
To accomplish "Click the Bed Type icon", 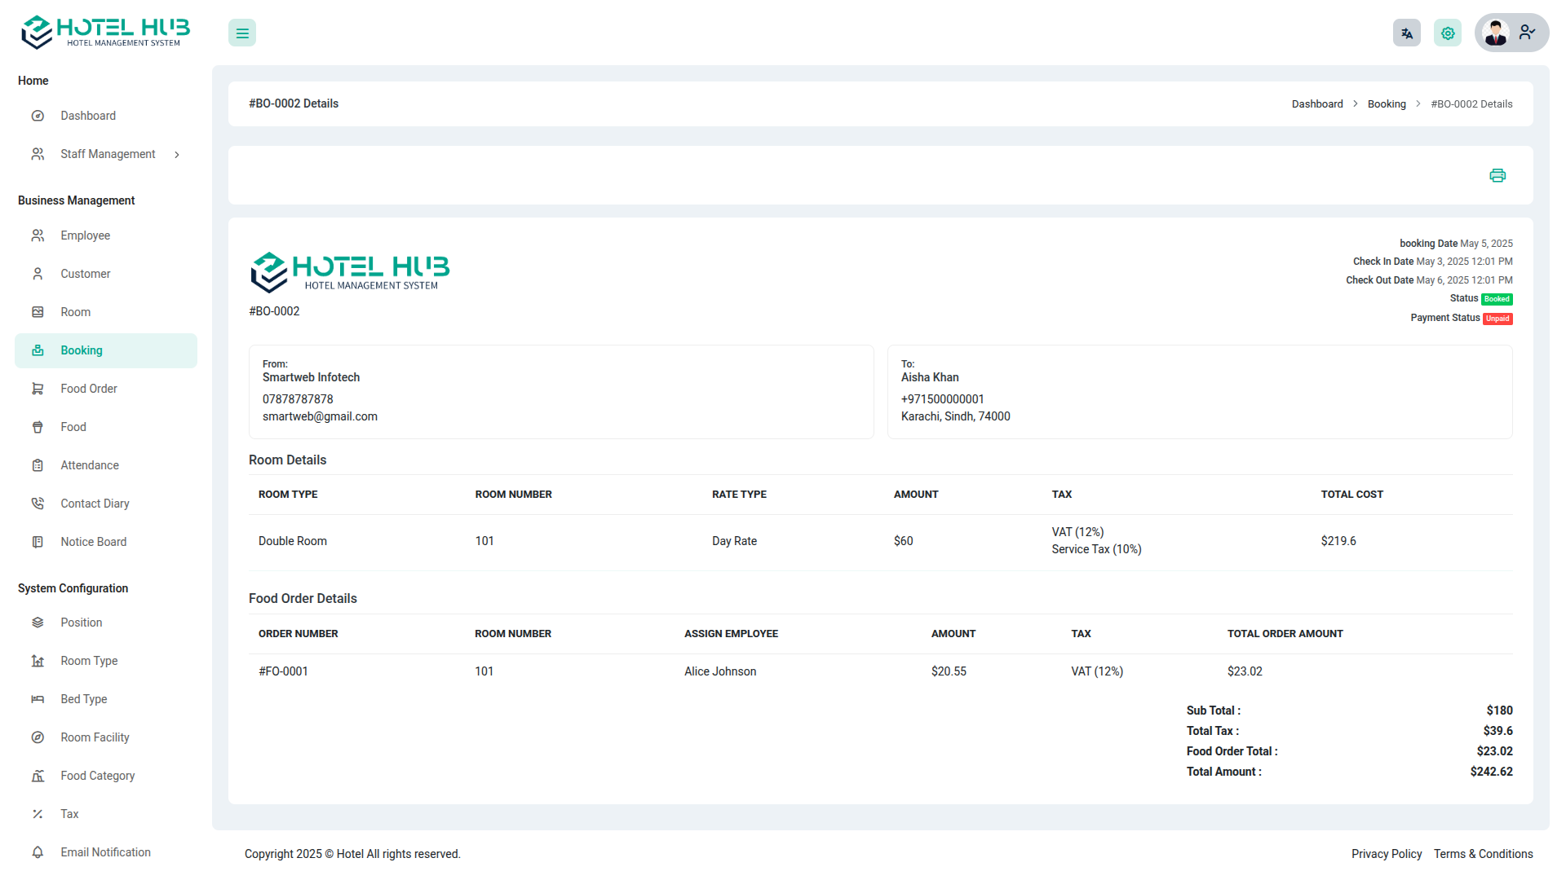I will tap(38, 699).
